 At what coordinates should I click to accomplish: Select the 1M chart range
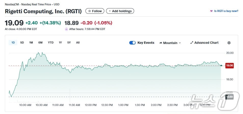[x=31, y=42]
